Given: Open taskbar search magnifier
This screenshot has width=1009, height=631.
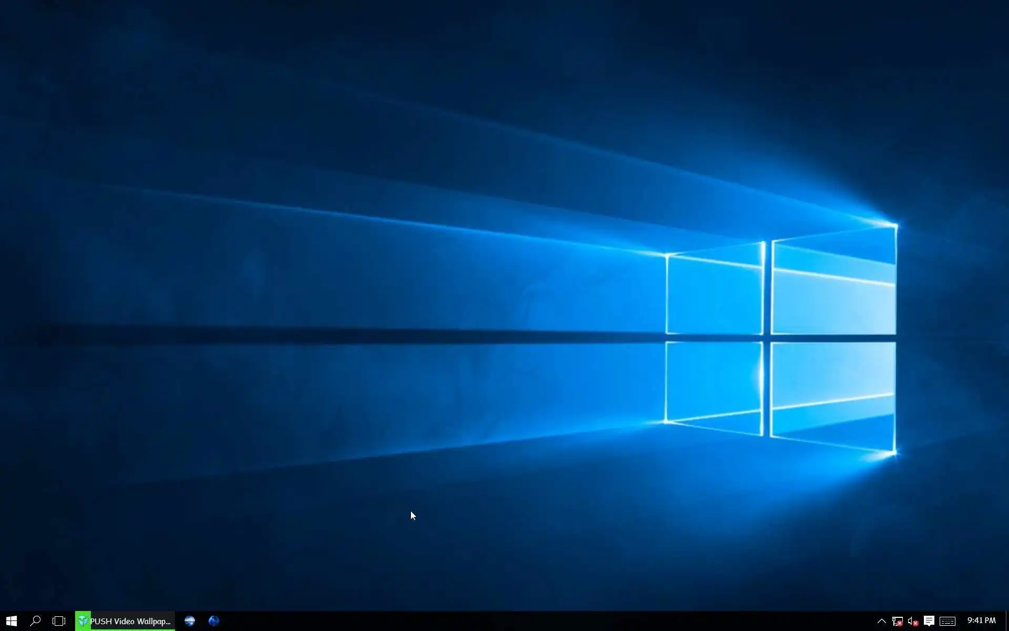Looking at the screenshot, I should click(35, 621).
